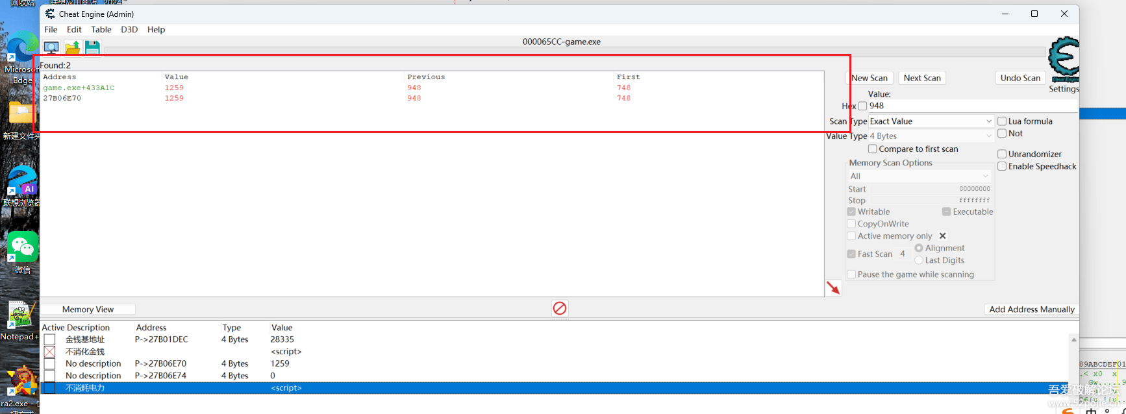This screenshot has height=414, width=1126.
Task: Toggle the Hex checkbox
Action: point(862,106)
